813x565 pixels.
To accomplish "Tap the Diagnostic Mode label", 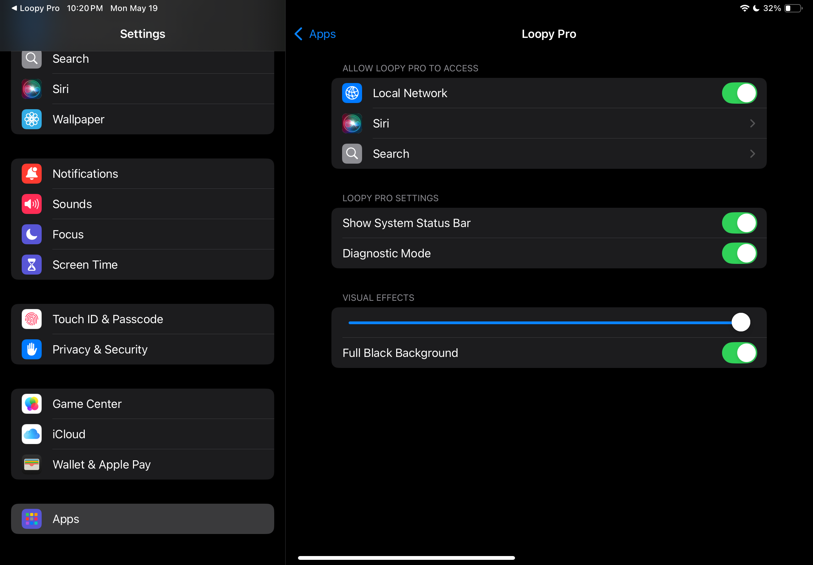I will tap(387, 254).
